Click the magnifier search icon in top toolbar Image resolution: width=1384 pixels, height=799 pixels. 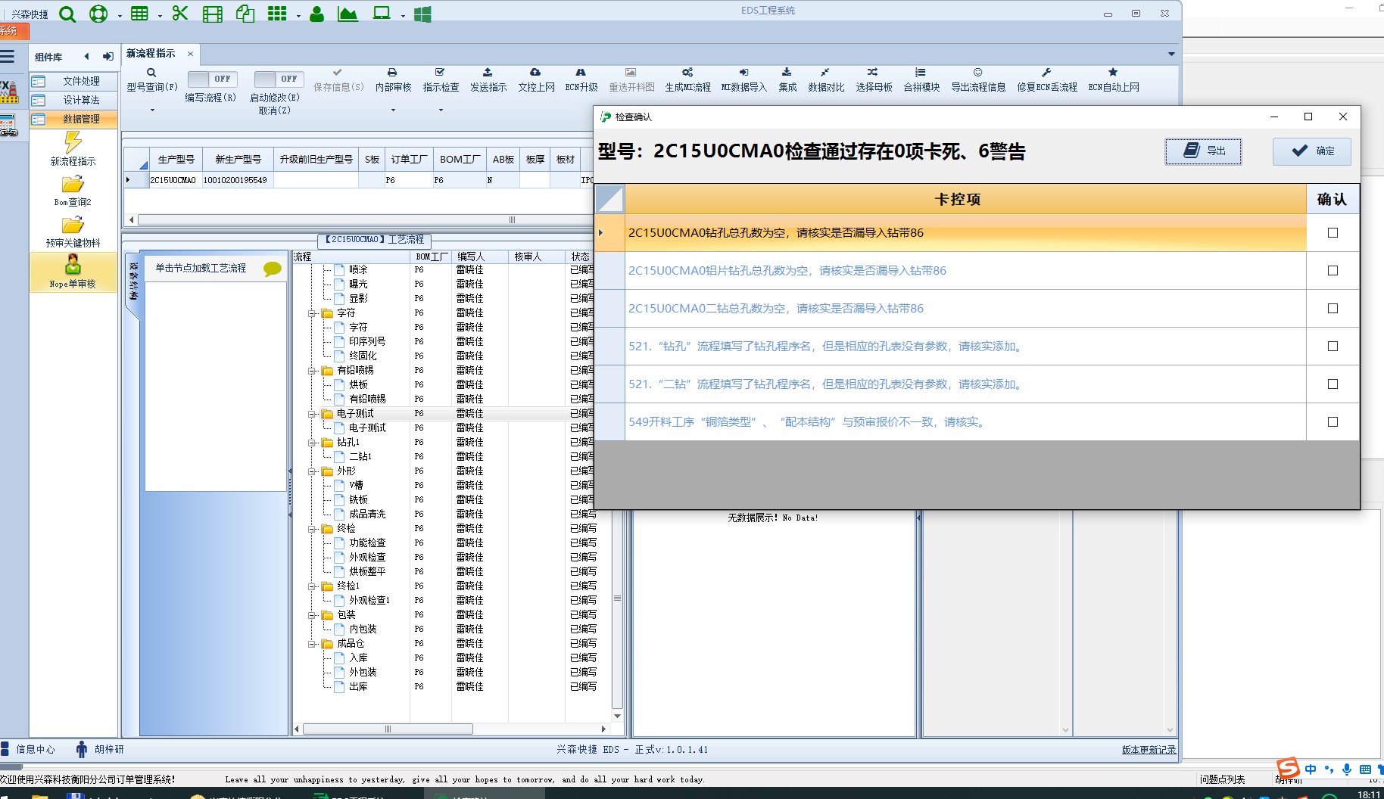[67, 14]
